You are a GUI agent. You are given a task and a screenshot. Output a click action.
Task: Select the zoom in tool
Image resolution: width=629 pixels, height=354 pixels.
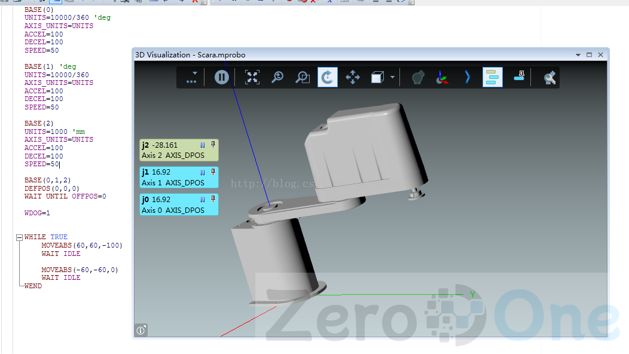coord(277,77)
